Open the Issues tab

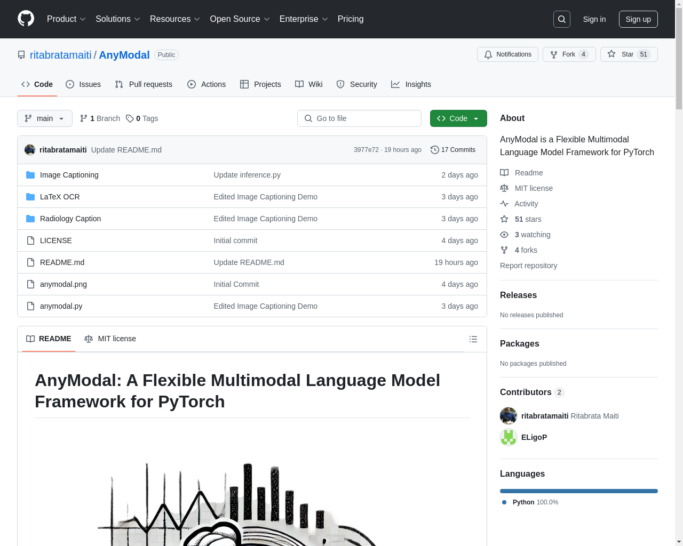[x=83, y=84]
